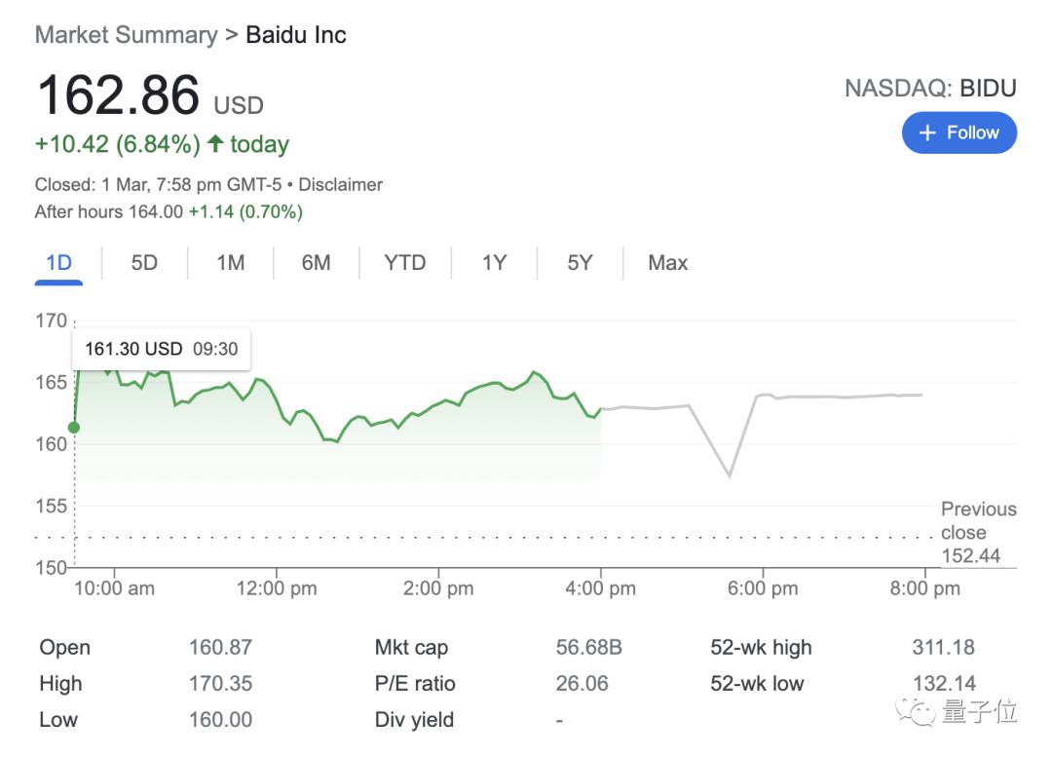
Task: Open the Market Summary breadcrumb link
Action: pos(126,35)
